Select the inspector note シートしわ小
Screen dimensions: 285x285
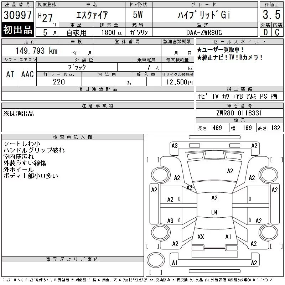pyautogui.click(x=22, y=144)
